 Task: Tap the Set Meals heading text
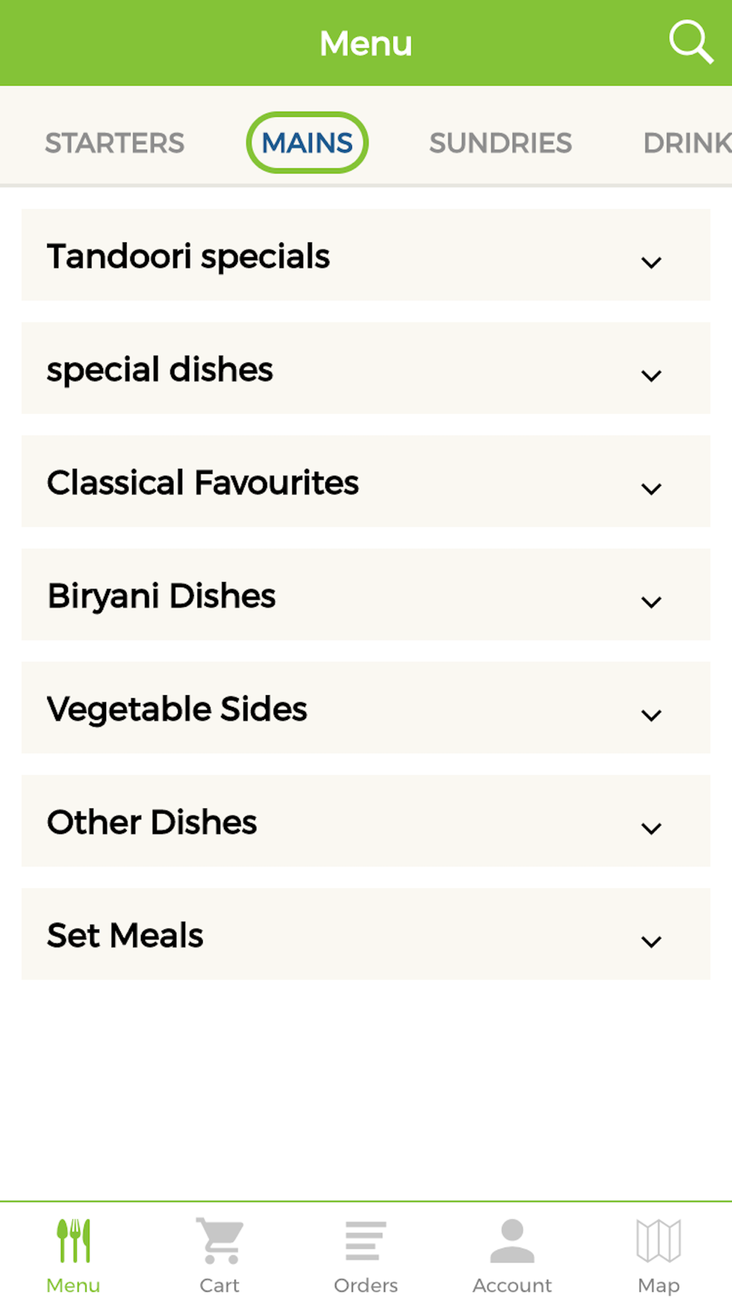click(x=125, y=935)
